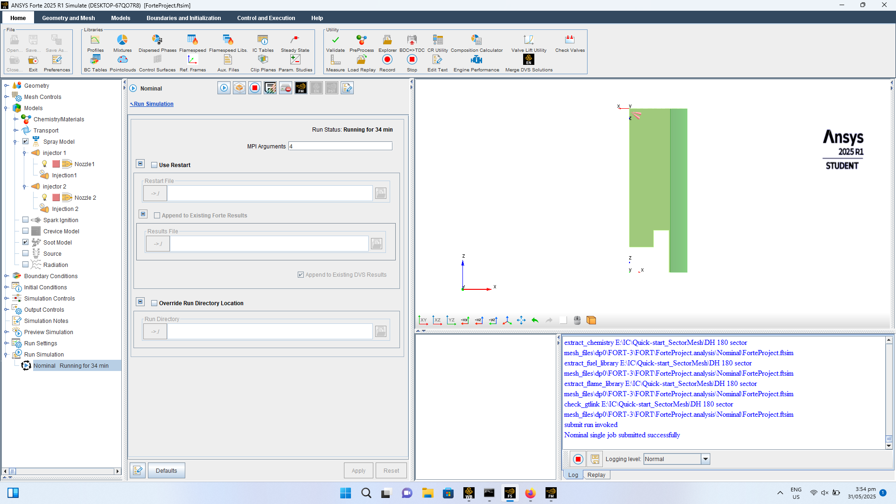Open the CR Utility
The height and width of the screenshot is (504, 896).
point(438,43)
